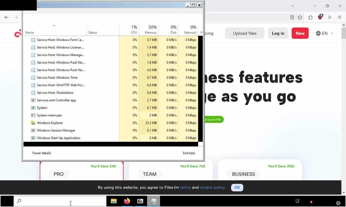Select Service Host: Windows Font Cache row icon
The width and height of the screenshot is (346, 207).
point(33,40)
